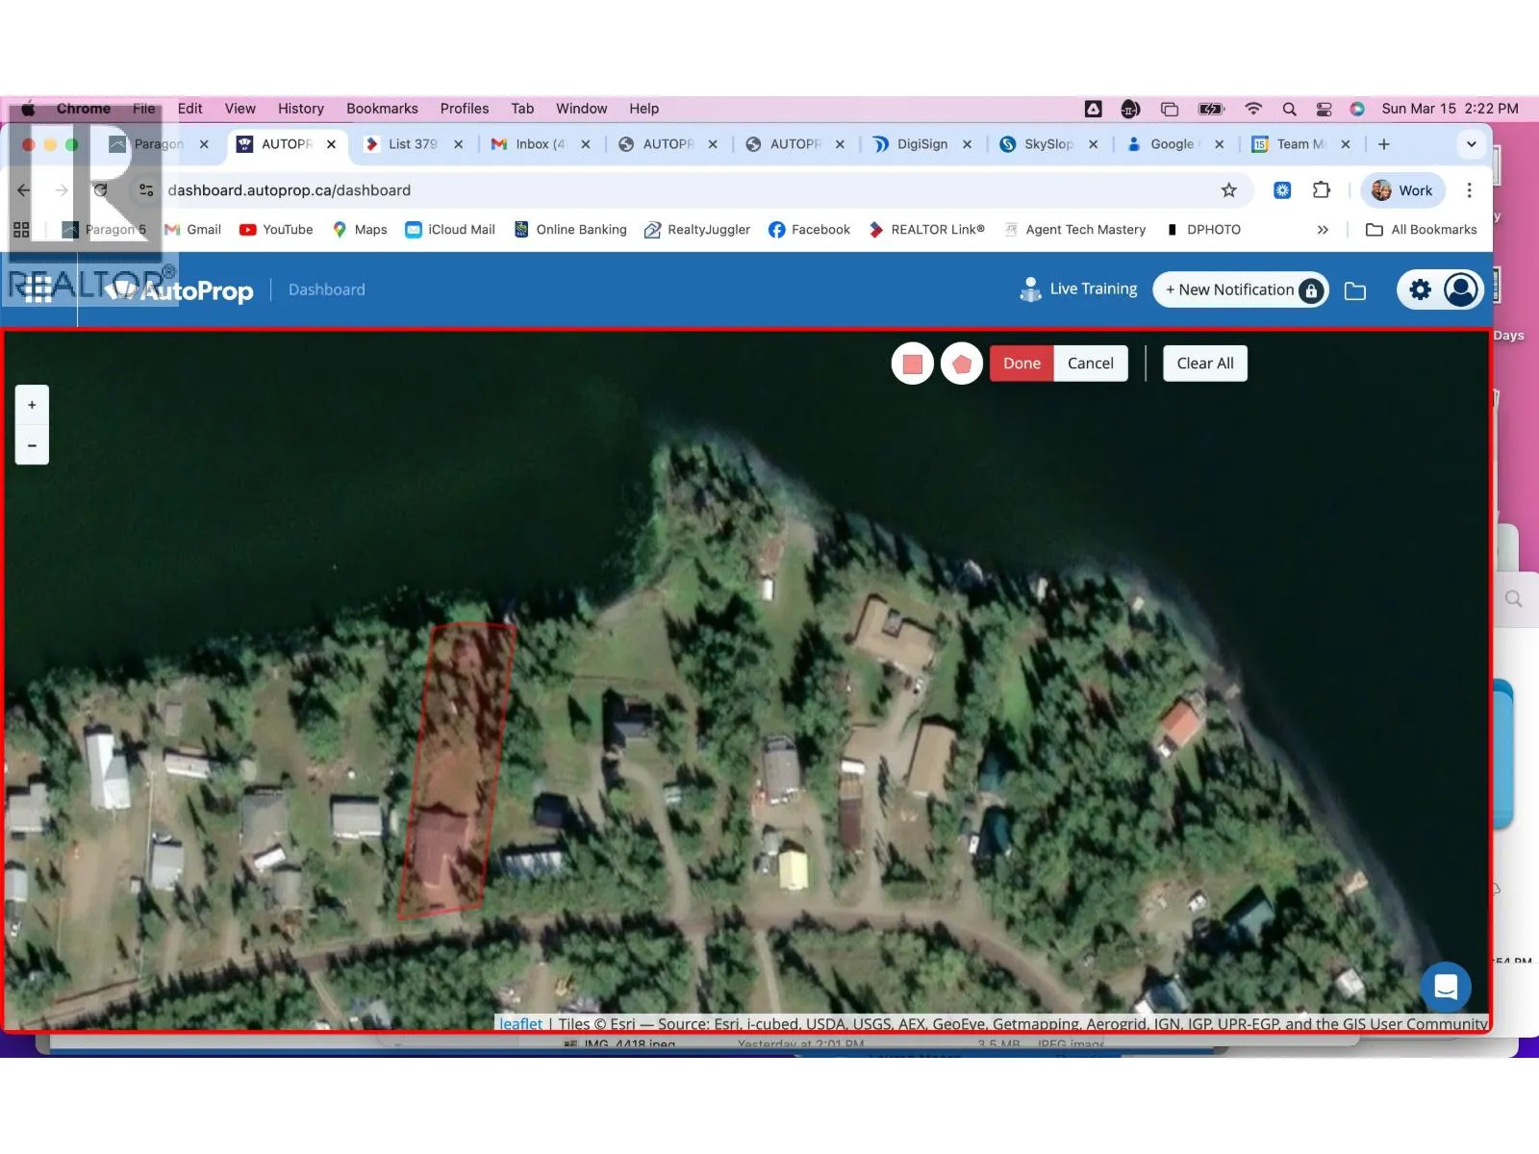Screen dimensions: 1539x1154
Task: Open the chat support bubble
Action: 1445,987
